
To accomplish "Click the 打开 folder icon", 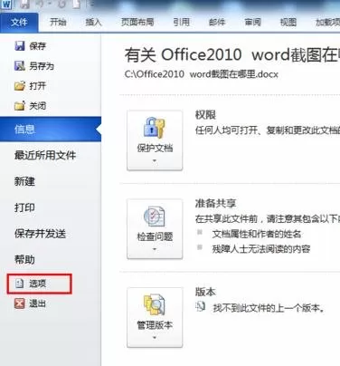I will point(20,86).
